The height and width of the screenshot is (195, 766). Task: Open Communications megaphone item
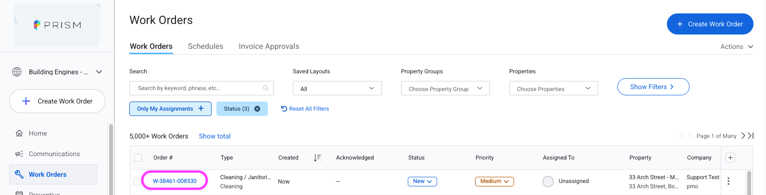point(48,154)
